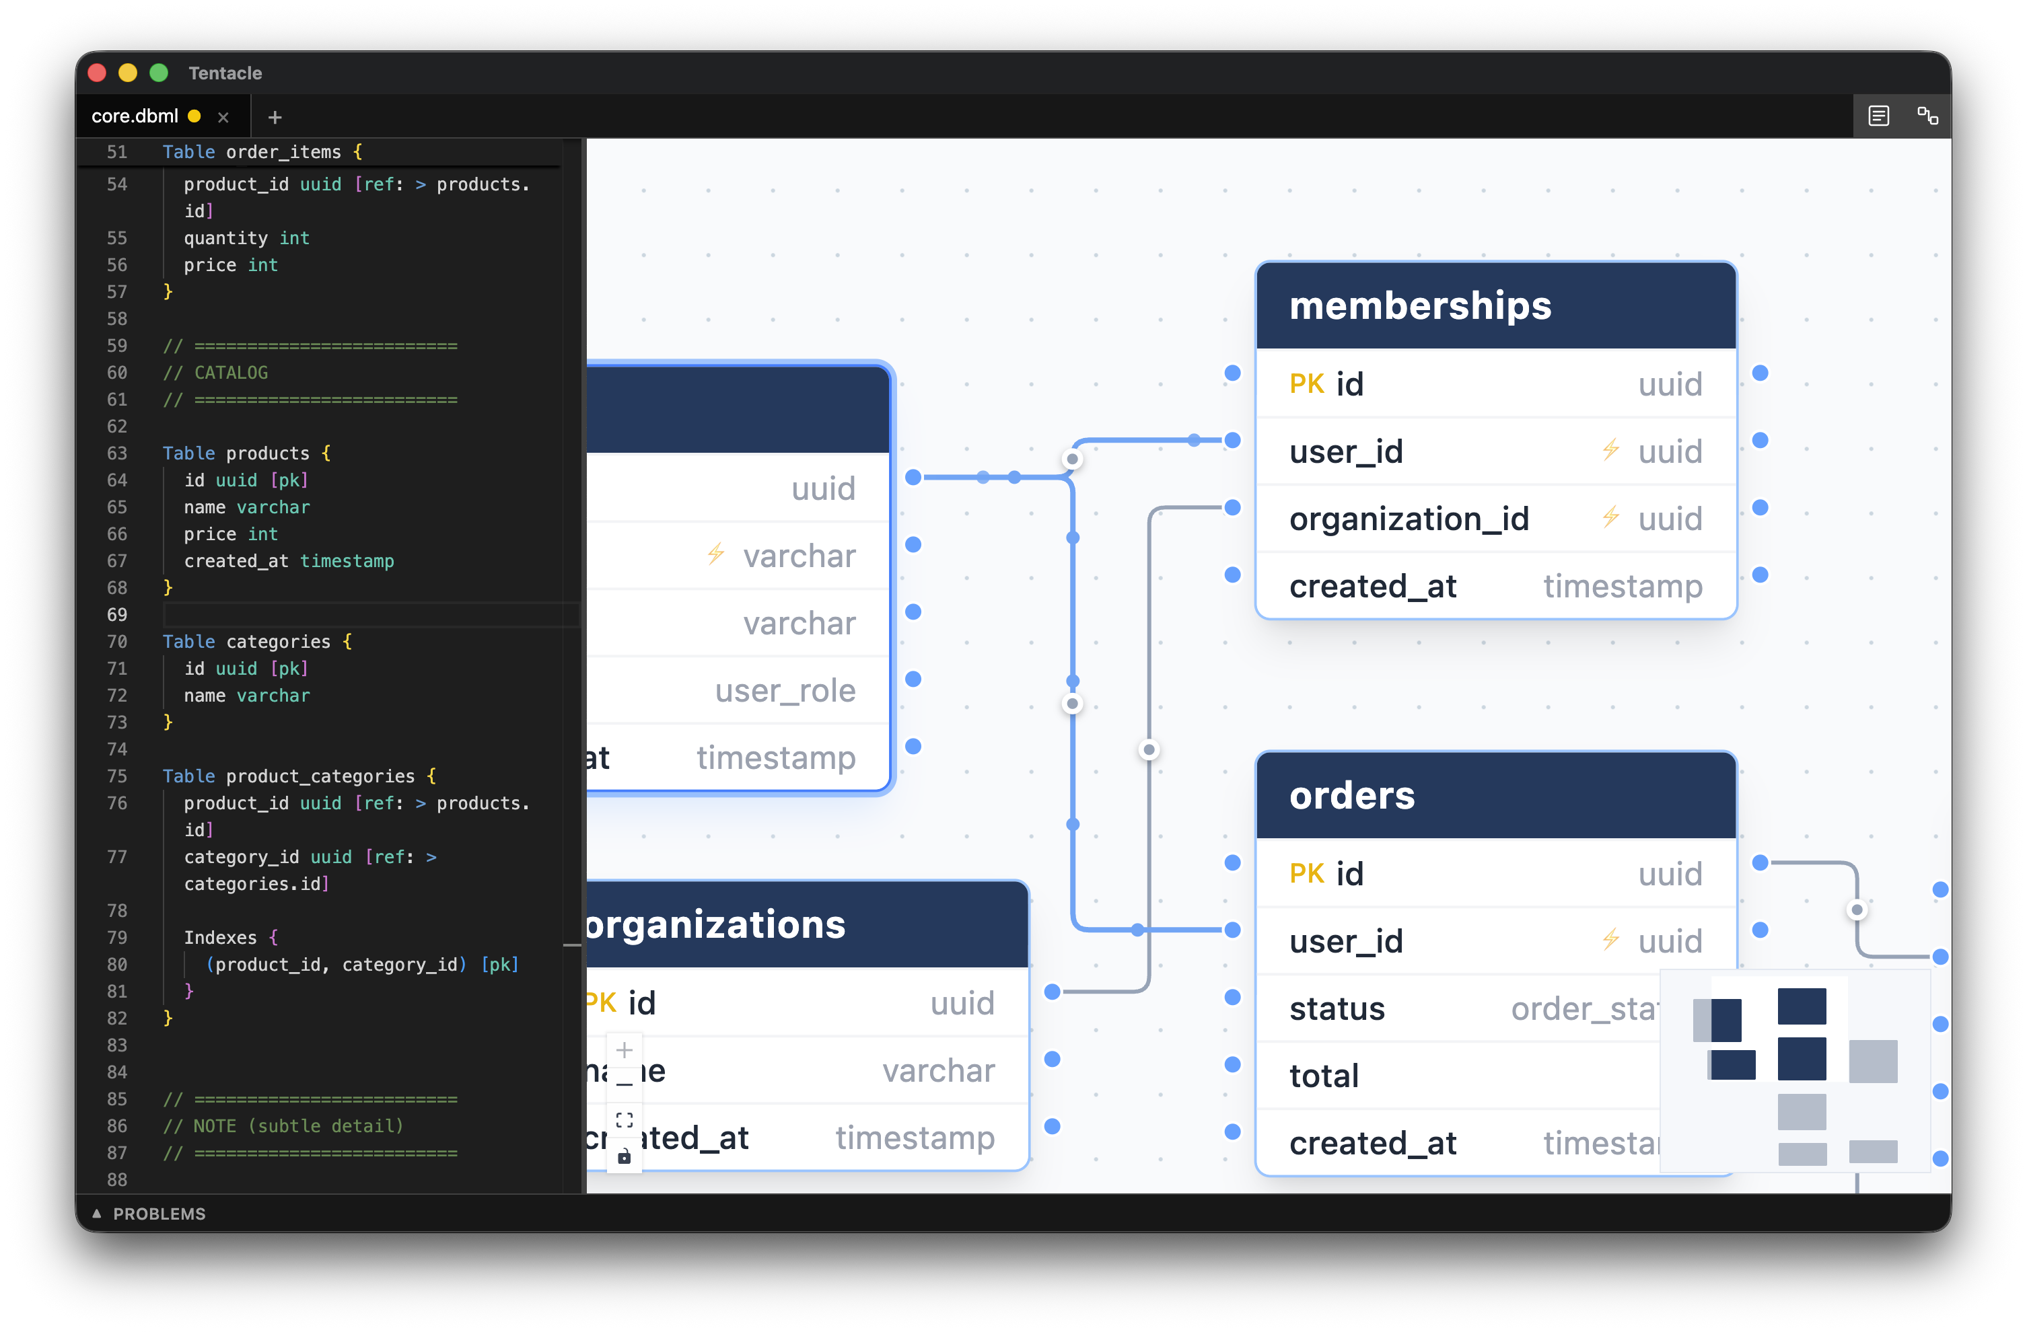Close the core.dbml tab
This screenshot has height=1332, width=2027.
point(223,116)
